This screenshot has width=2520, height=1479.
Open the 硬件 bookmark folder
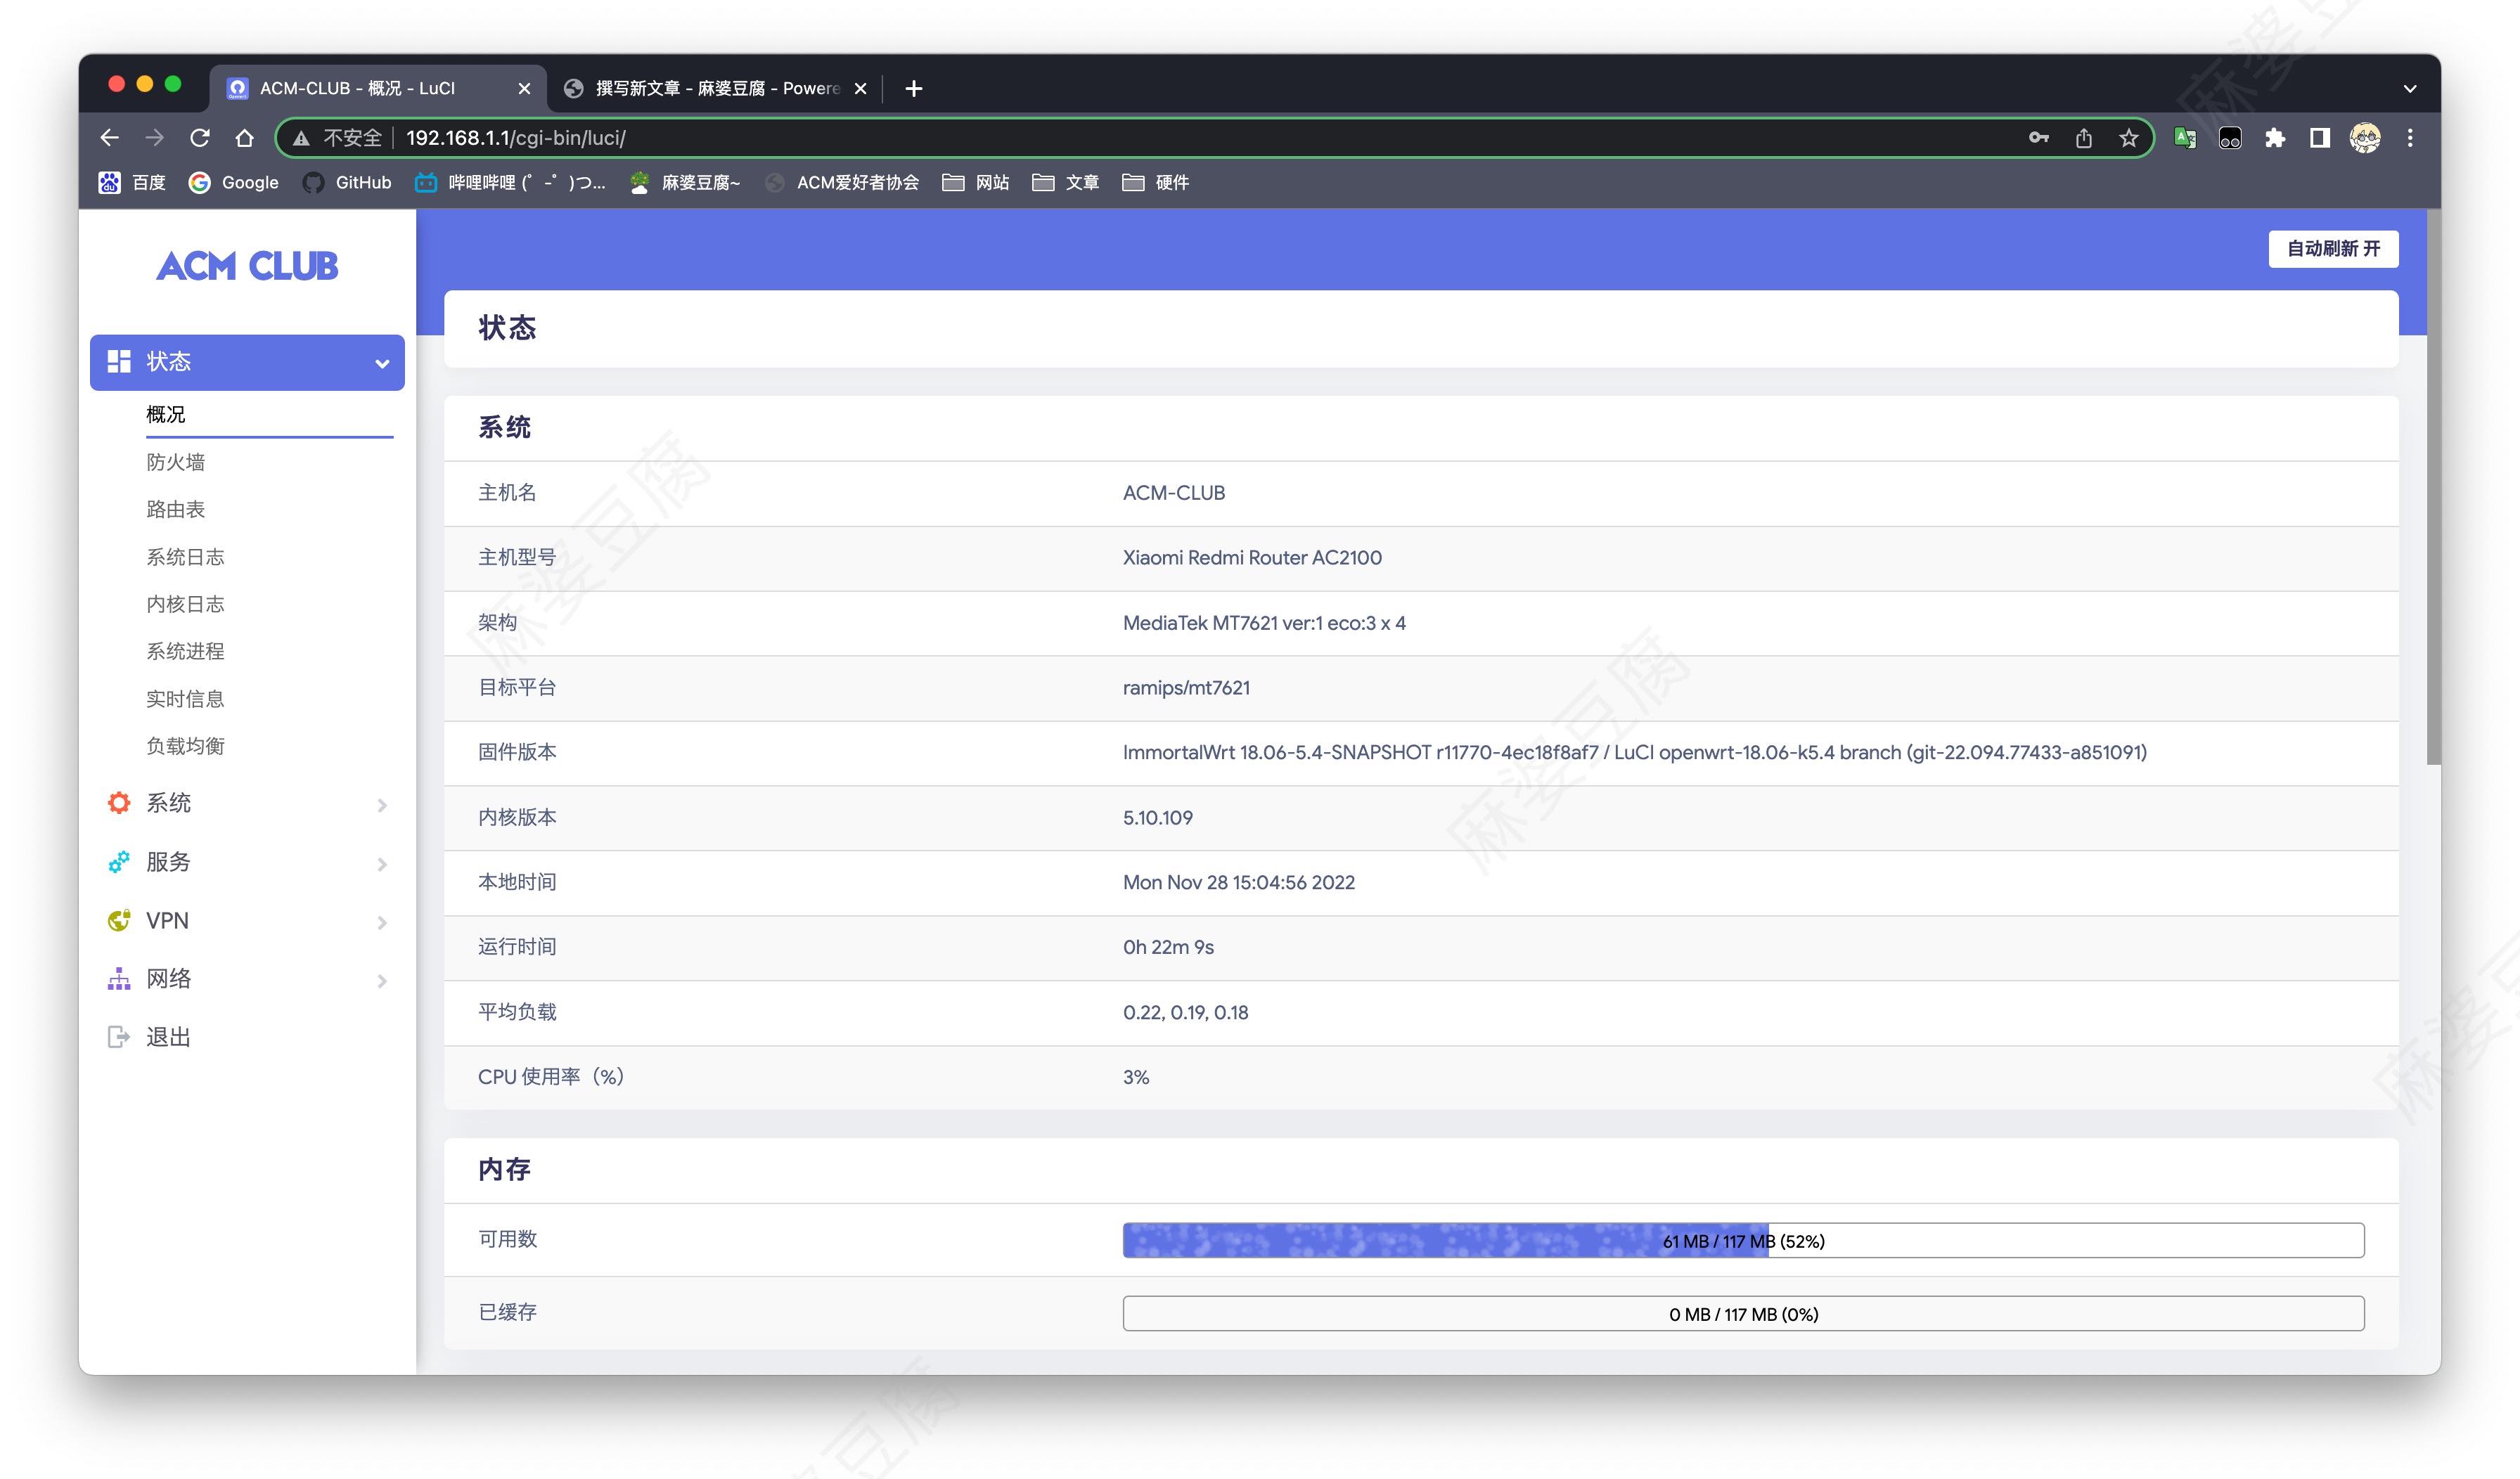[x=1156, y=182]
